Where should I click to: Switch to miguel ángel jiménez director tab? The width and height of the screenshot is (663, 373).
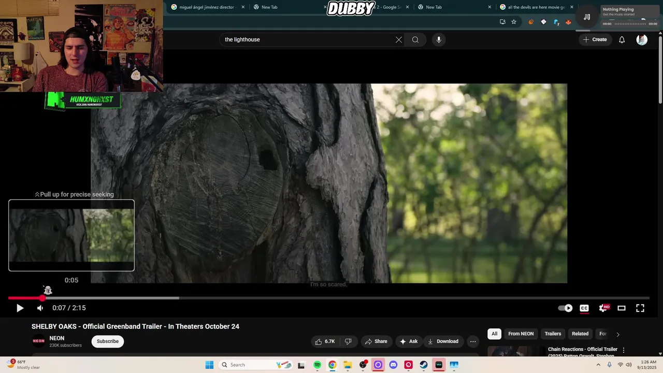tap(206, 7)
